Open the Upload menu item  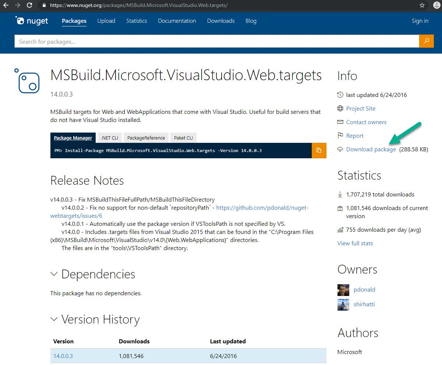click(x=106, y=21)
